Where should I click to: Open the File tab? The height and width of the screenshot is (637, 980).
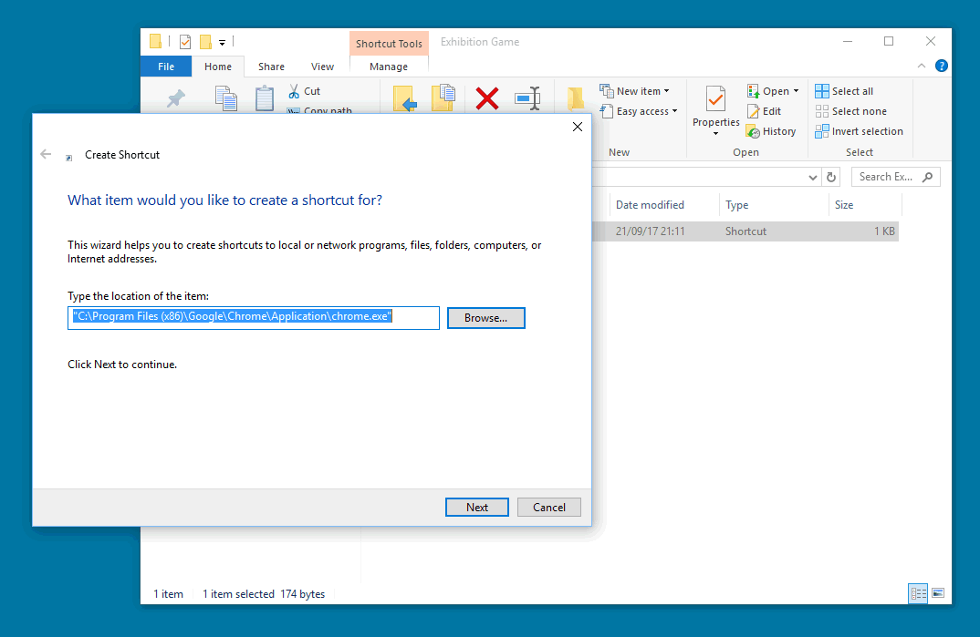click(x=166, y=67)
